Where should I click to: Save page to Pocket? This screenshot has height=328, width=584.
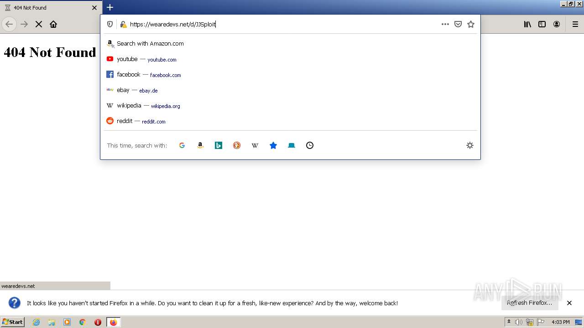coord(458,24)
